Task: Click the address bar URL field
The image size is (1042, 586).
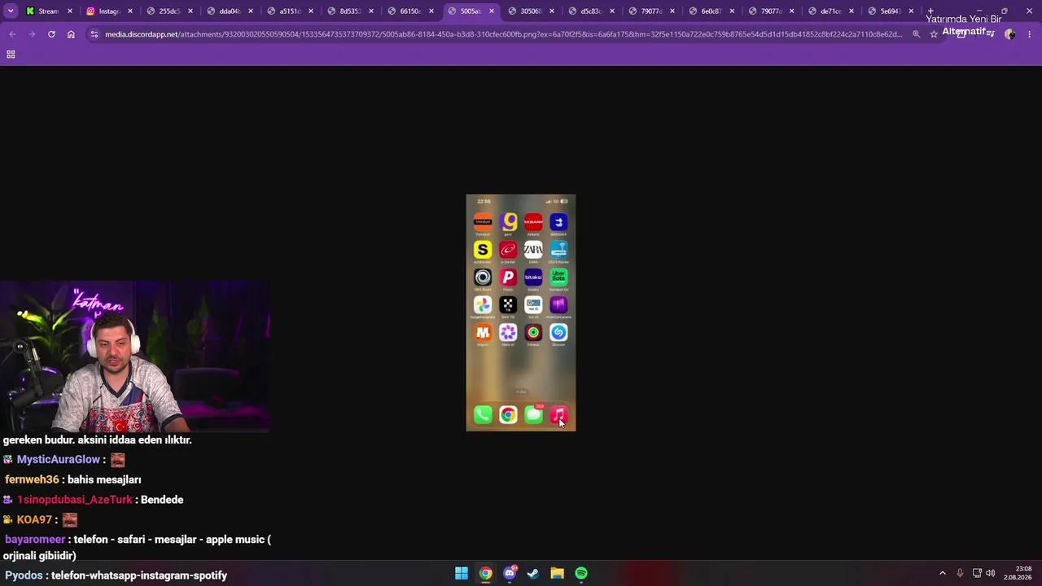Action: pos(503,34)
